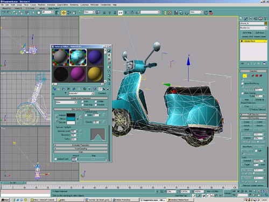Toggle Sample Type sphere icon in Material Editor
This screenshot has width=269, height=202.
109,51
